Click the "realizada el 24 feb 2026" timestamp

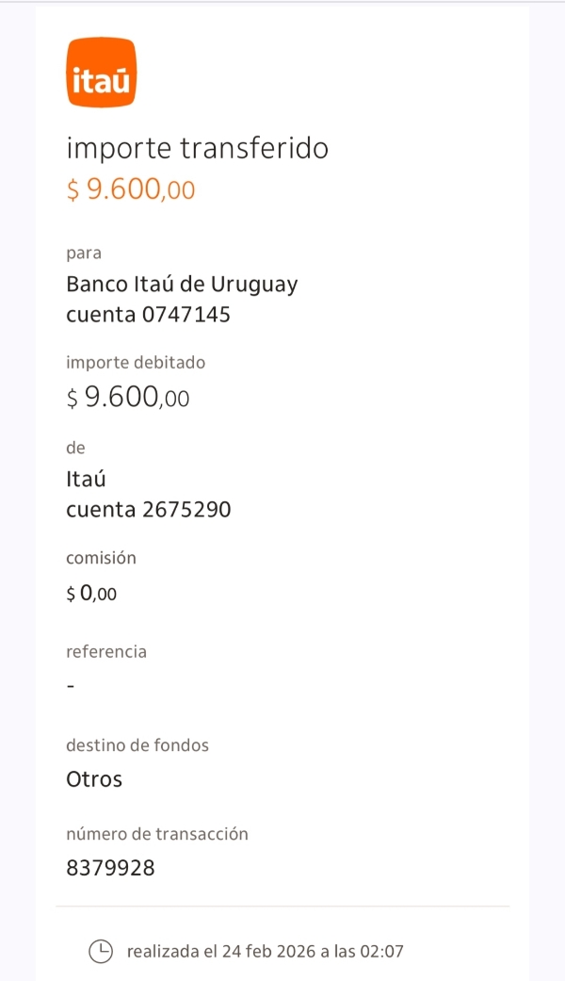tap(266, 951)
